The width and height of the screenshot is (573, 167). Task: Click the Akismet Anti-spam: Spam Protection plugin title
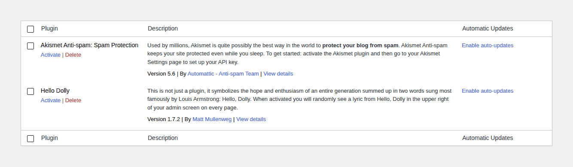point(89,45)
